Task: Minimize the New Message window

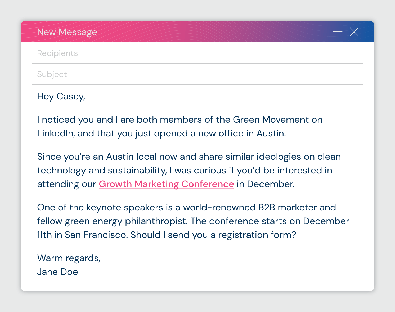Action: tap(338, 32)
